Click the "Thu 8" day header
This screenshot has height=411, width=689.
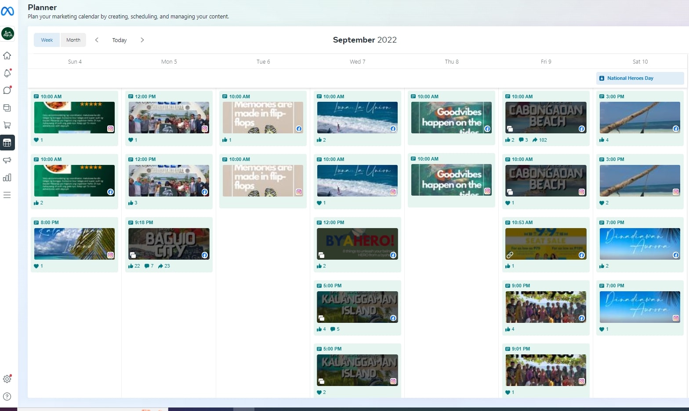[x=452, y=62]
